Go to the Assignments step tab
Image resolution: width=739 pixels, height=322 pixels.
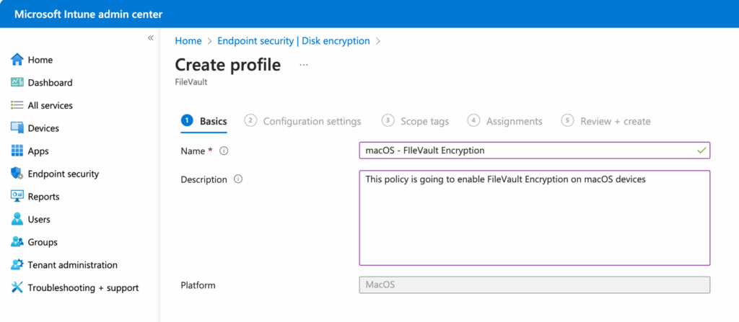(513, 121)
